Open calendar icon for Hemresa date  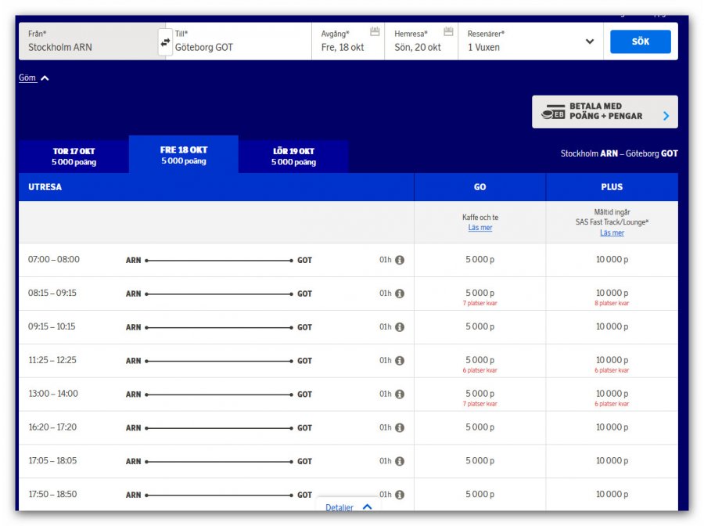point(448,32)
